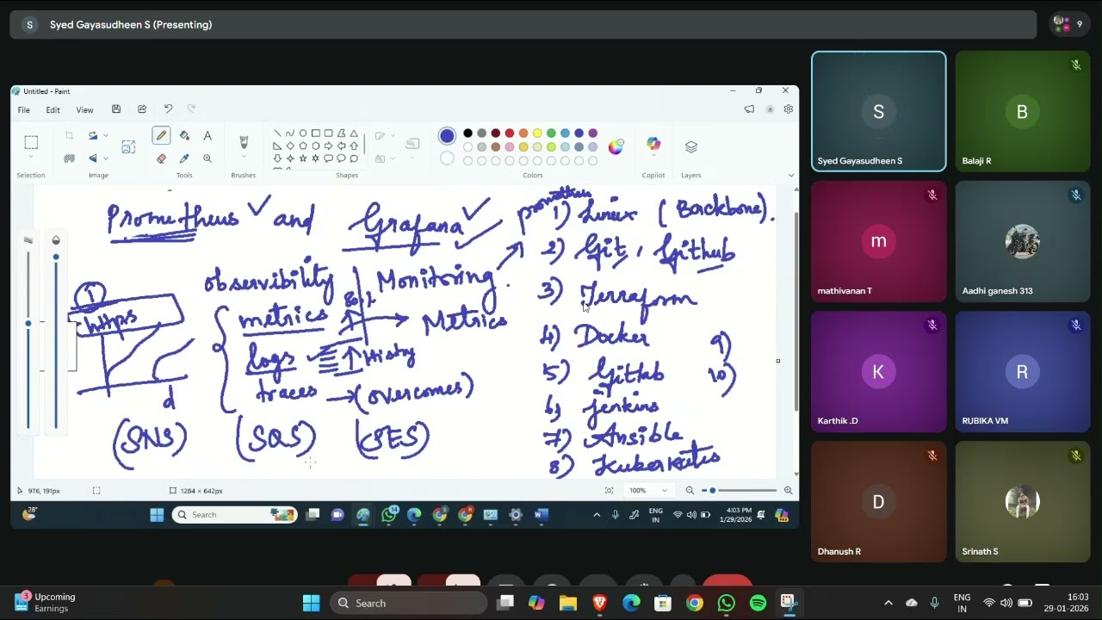
Task: Select the Eraser tool
Action: tap(161, 158)
